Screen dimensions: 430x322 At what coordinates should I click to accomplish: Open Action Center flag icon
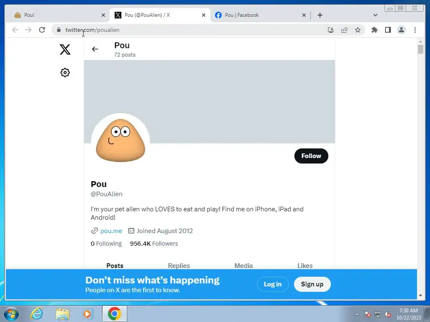(x=367, y=314)
